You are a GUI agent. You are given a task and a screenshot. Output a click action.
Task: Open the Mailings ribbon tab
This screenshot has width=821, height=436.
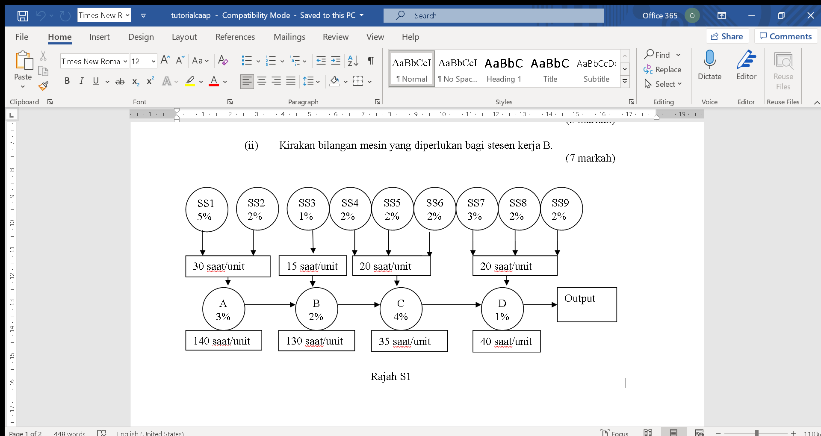289,37
